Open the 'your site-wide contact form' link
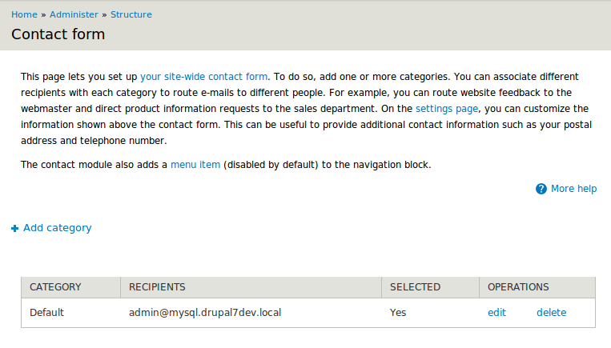This screenshot has width=611, height=348. [x=203, y=77]
